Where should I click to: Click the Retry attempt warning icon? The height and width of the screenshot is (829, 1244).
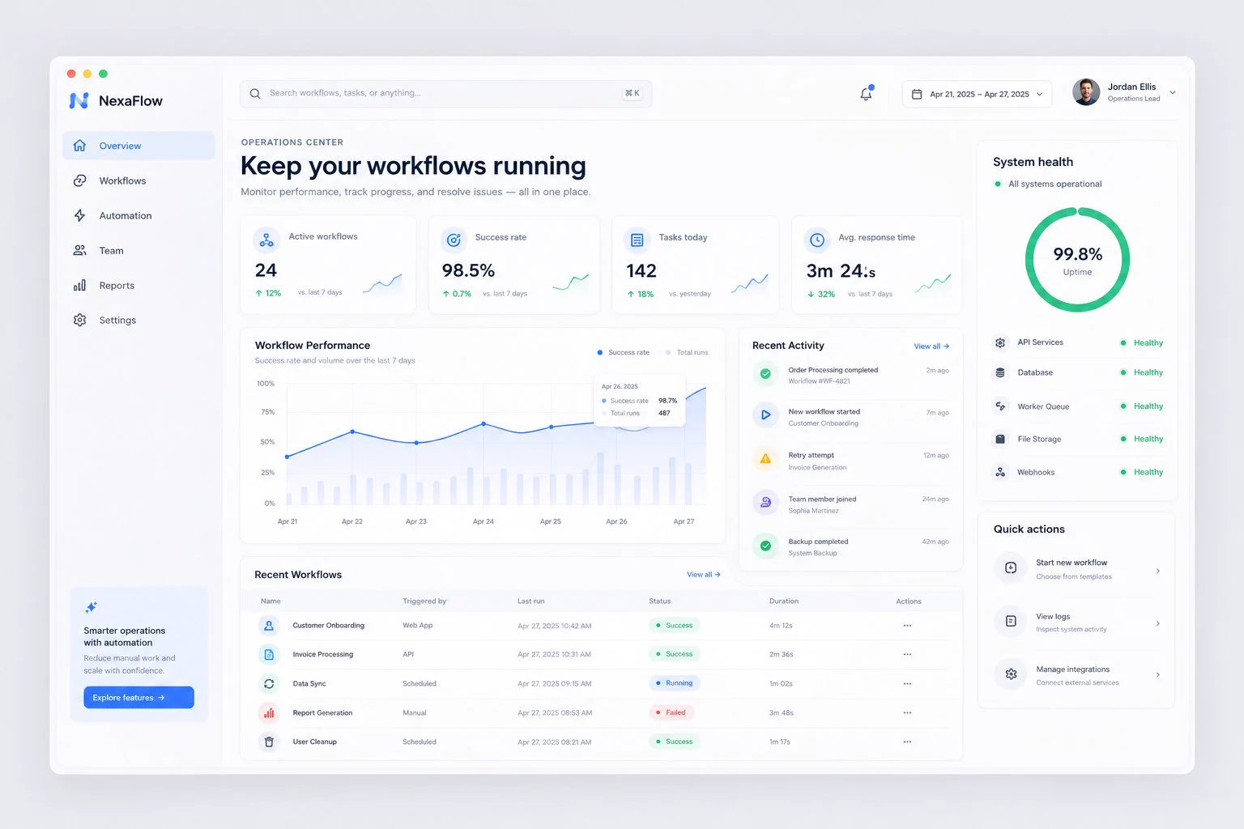tap(765, 459)
